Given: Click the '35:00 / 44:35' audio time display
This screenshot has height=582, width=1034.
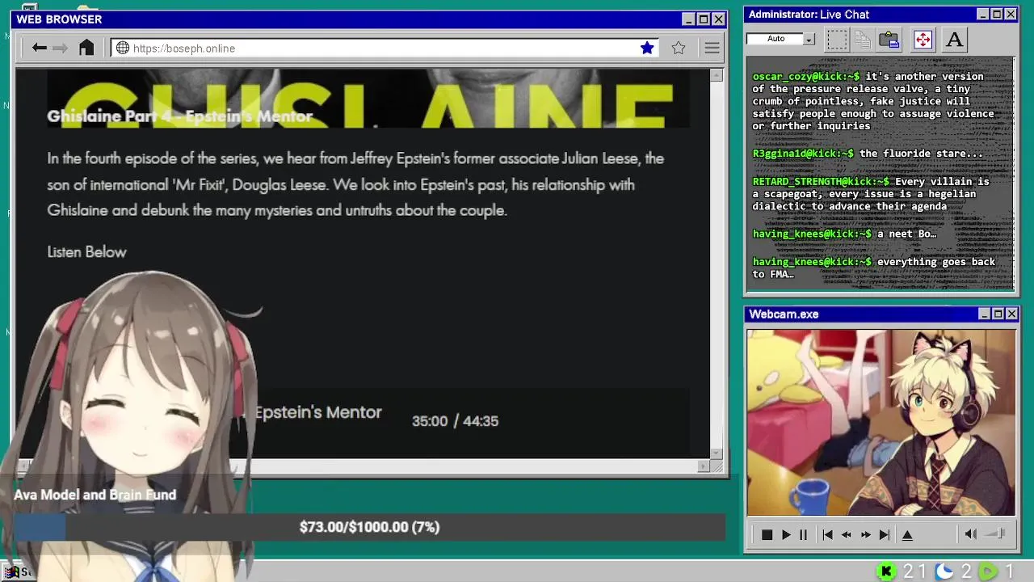Looking at the screenshot, I should coord(455,421).
